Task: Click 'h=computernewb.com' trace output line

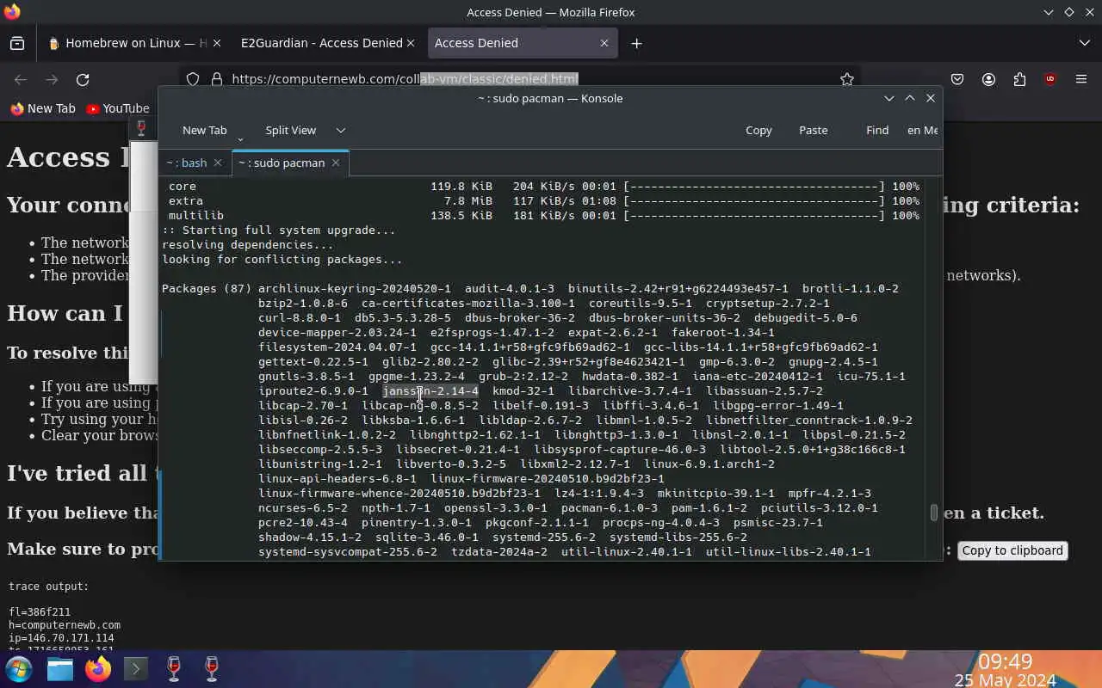Action: [x=65, y=625]
